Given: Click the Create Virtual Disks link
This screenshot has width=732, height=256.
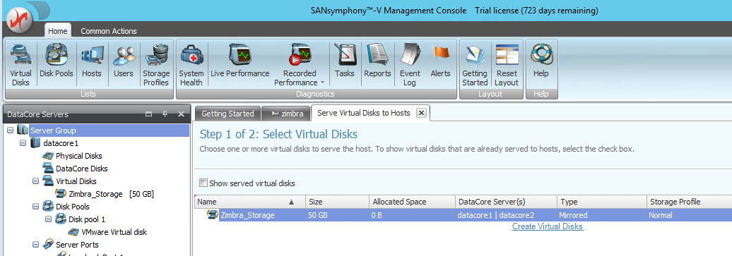Looking at the screenshot, I should 548,226.
